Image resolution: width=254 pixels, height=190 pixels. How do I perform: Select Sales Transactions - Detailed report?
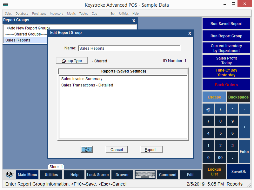[87, 85]
